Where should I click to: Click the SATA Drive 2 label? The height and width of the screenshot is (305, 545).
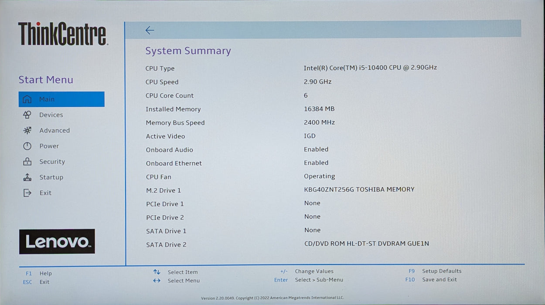(166, 245)
